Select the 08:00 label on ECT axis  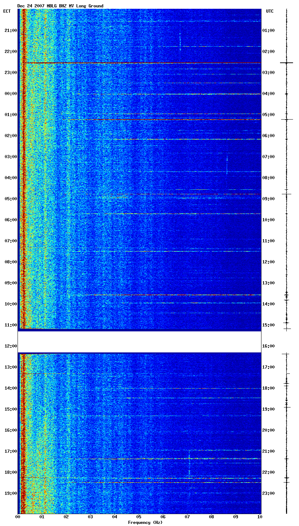(11, 262)
